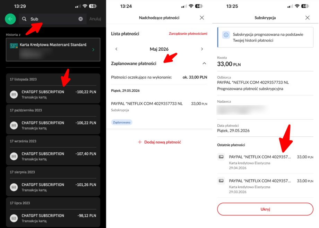Tap the Wi-Fi status icon at 13:29
This screenshot has height=228, width=319.
pos(85,6)
